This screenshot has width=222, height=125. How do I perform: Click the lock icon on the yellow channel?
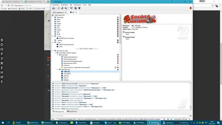click(116, 67)
